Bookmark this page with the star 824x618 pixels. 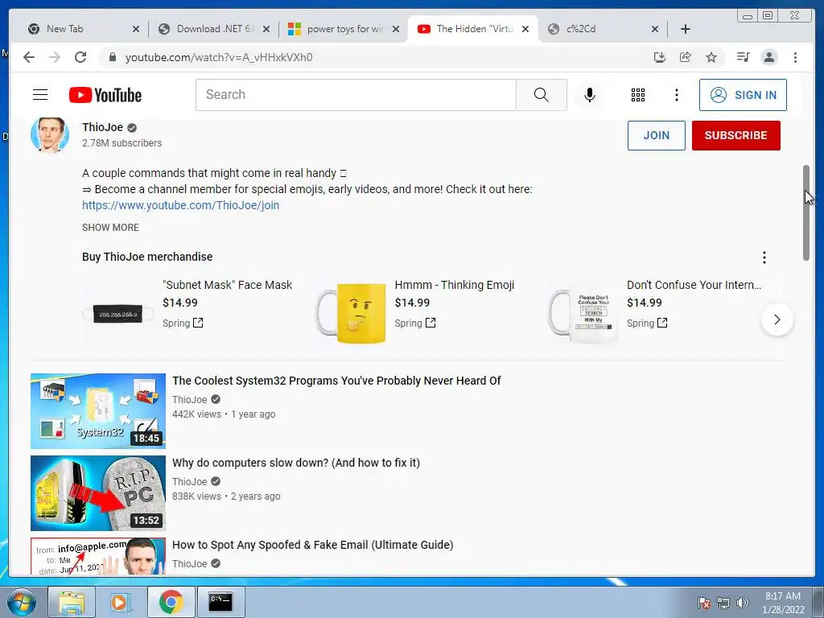(711, 57)
